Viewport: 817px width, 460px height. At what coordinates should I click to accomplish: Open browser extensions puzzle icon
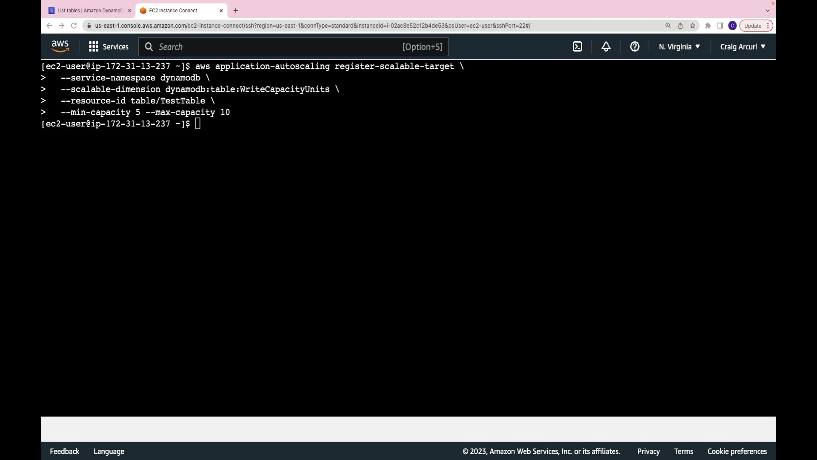(708, 26)
